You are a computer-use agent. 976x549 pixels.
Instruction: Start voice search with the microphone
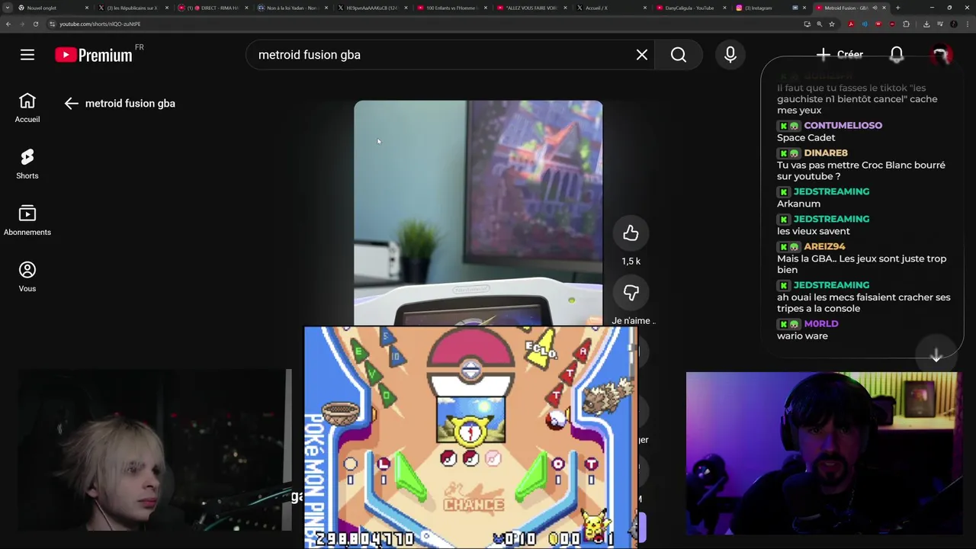[730, 55]
